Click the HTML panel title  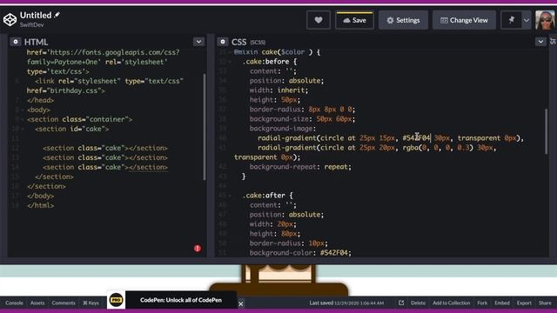pos(36,42)
